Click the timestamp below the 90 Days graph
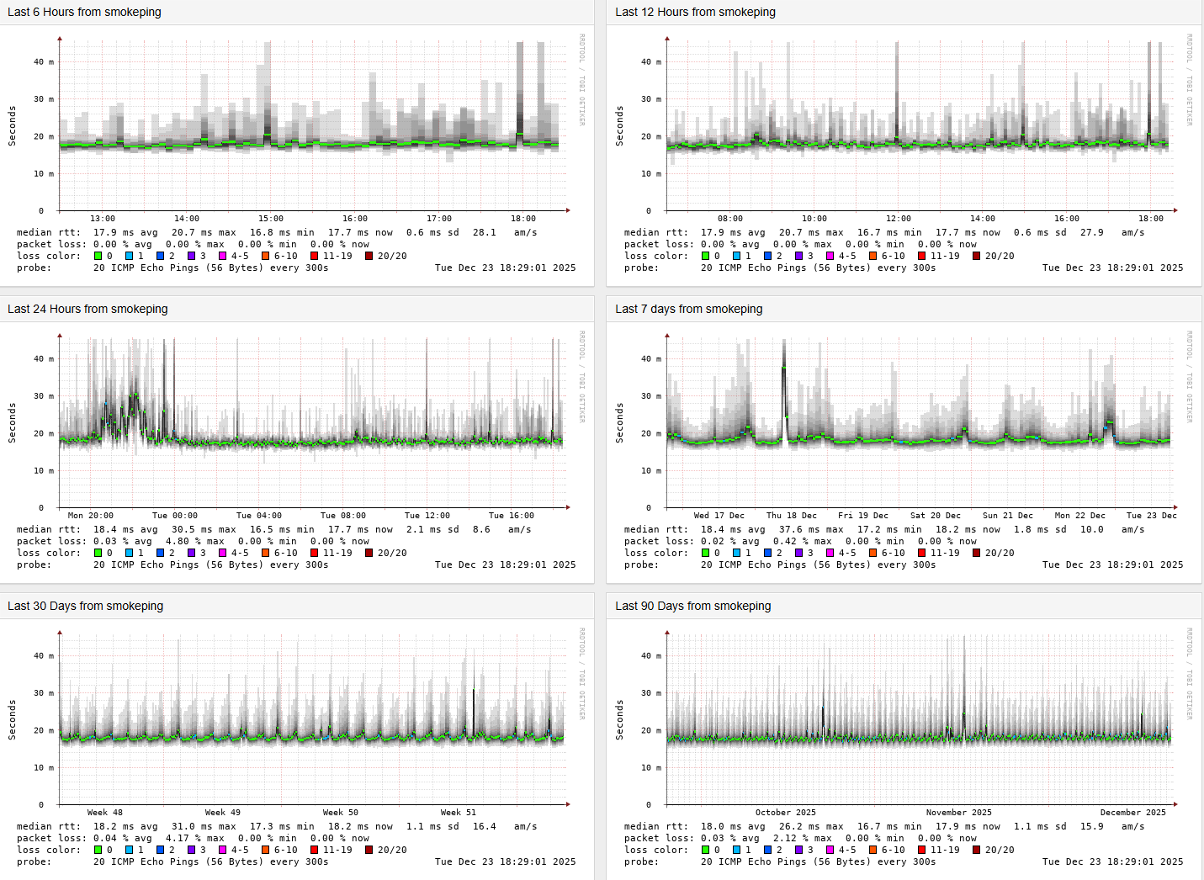 (x=1112, y=861)
